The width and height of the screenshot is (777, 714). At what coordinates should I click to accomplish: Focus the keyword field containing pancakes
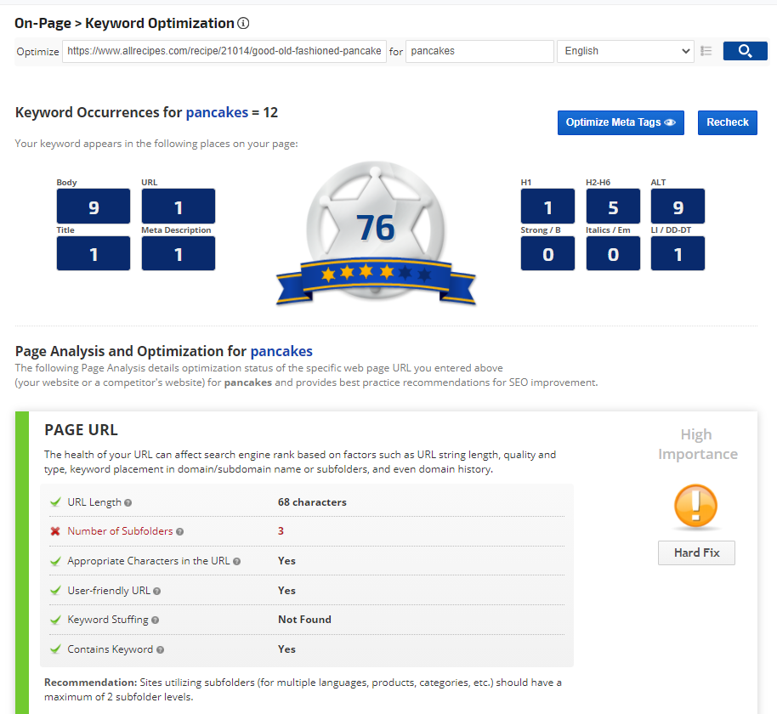(x=479, y=51)
